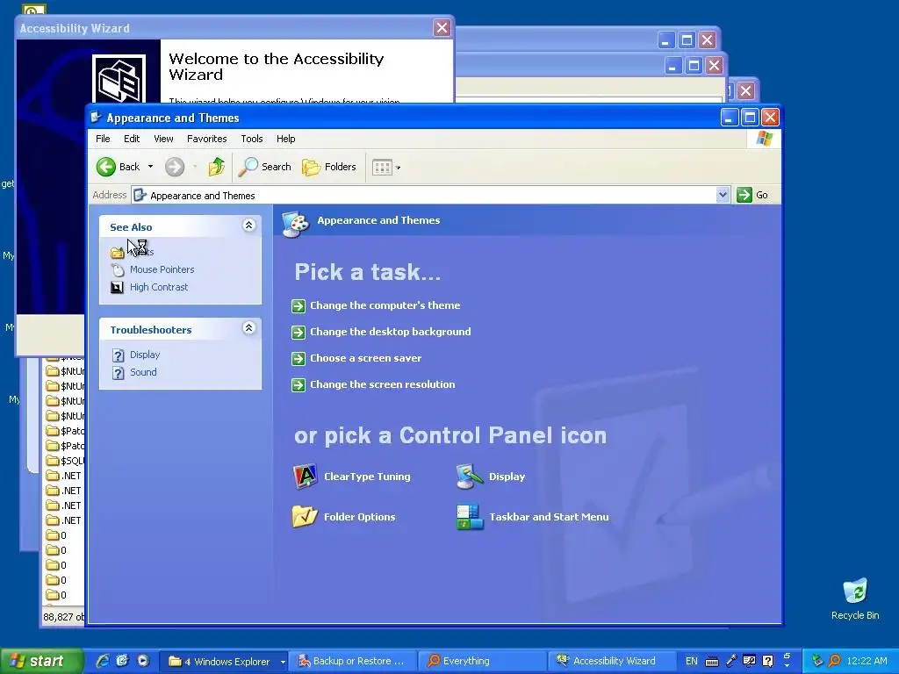The image size is (899, 674).
Task: Click the 12:22 AM system clock
Action: coord(867,661)
